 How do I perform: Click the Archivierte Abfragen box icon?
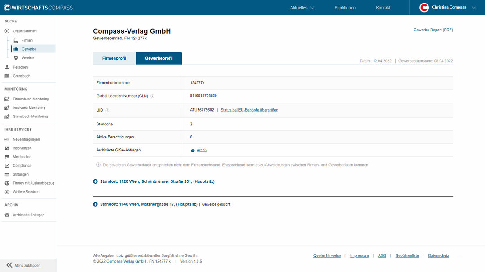[x=7, y=215]
